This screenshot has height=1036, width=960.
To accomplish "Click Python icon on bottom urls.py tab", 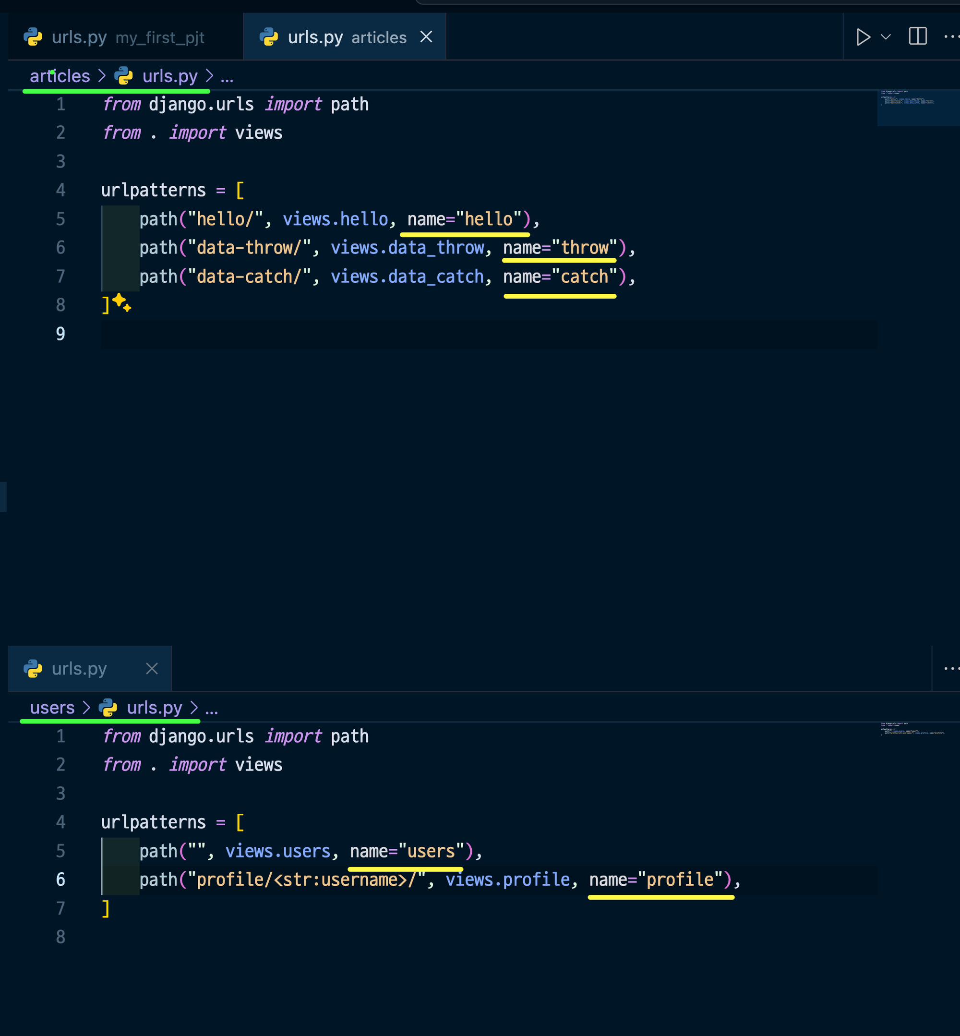I will coord(33,669).
